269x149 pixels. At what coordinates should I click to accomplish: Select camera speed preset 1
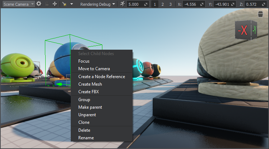point(155,4)
